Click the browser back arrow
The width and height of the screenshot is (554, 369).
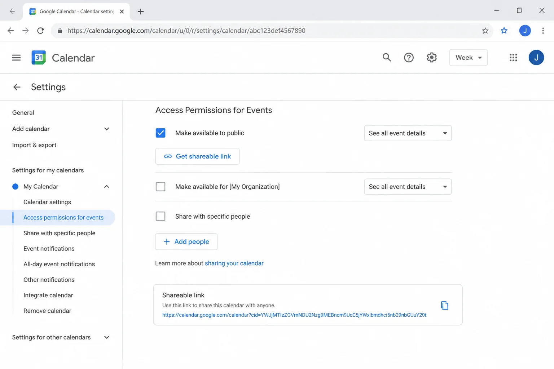[11, 31]
